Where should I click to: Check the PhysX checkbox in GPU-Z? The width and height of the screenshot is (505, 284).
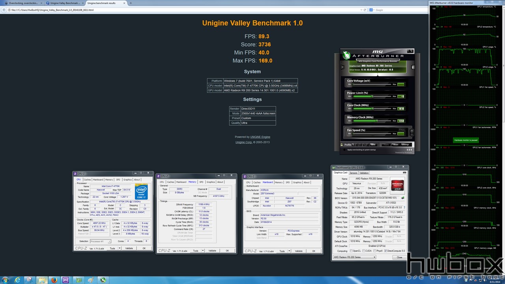(375, 251)
